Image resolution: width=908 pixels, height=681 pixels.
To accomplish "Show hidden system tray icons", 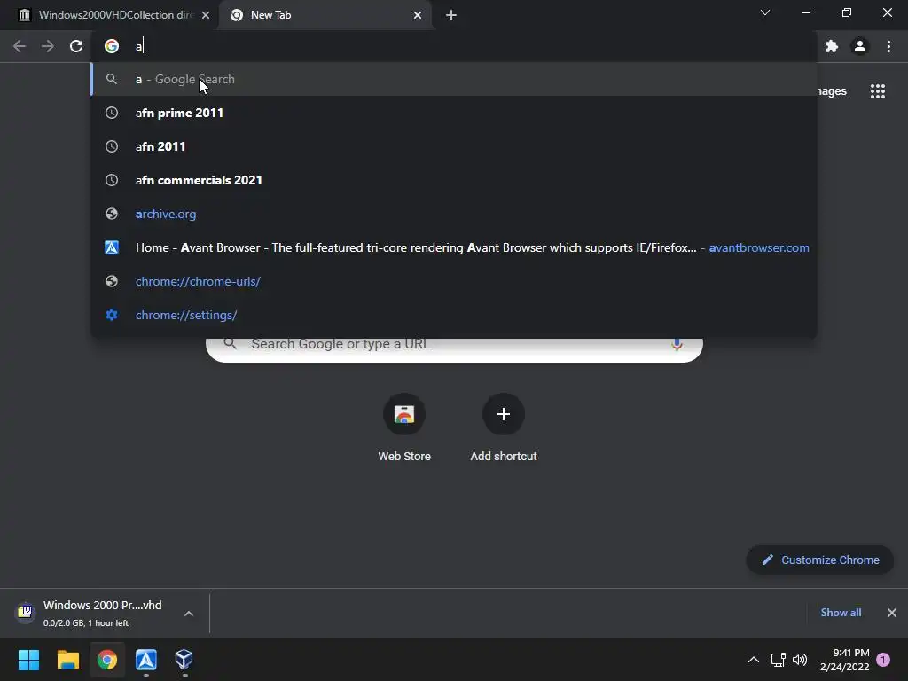I will pyautogui.click(x=754, y=660).
